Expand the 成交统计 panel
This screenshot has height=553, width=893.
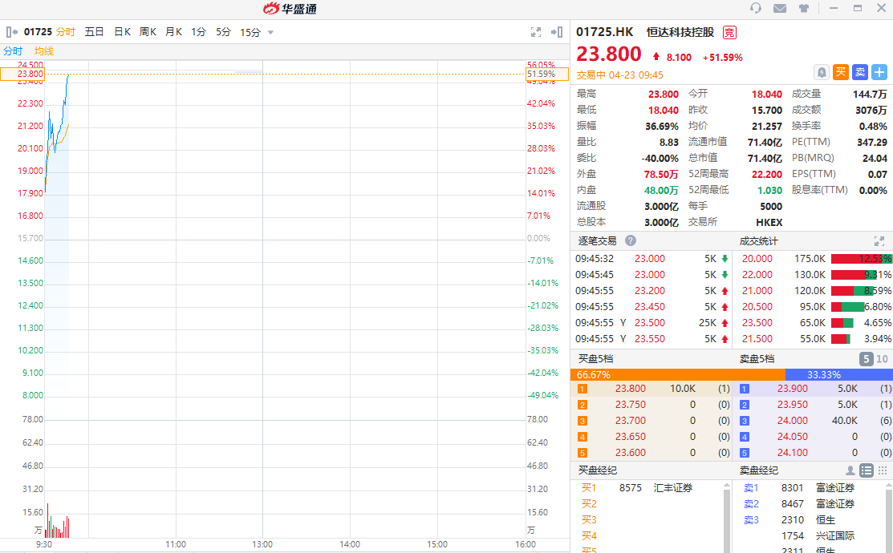click(x=879, y=240)
